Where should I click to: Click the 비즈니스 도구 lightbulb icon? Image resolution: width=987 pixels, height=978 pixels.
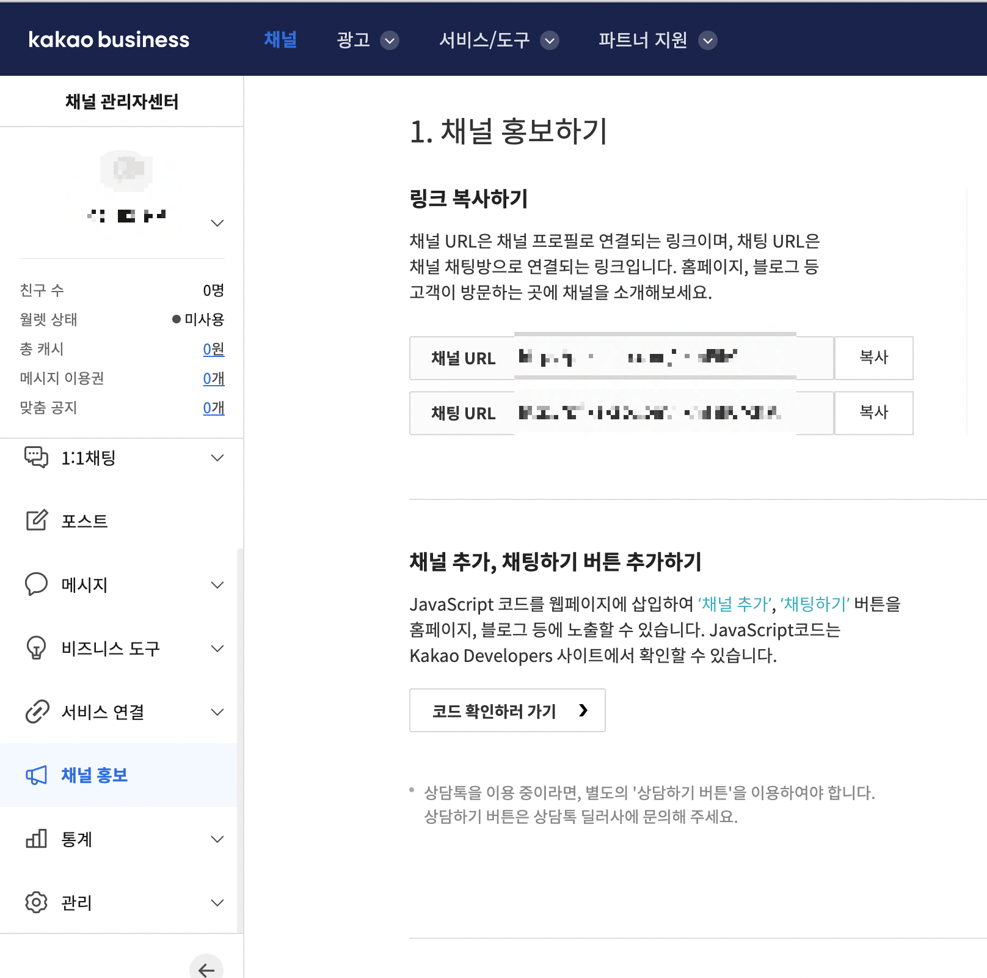pos(36,648)
